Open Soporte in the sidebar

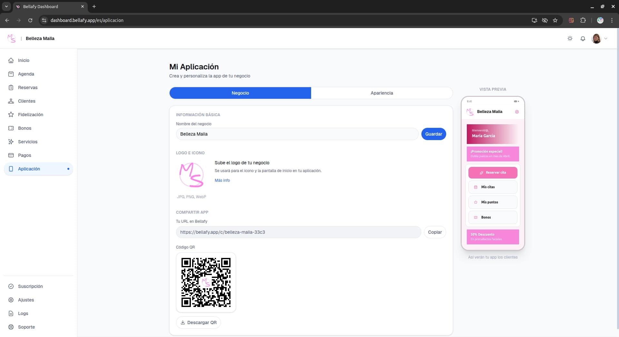27,327
